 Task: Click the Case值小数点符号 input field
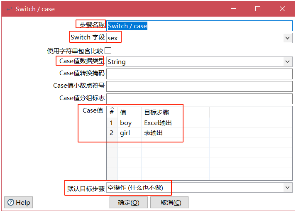coord(199,86)
